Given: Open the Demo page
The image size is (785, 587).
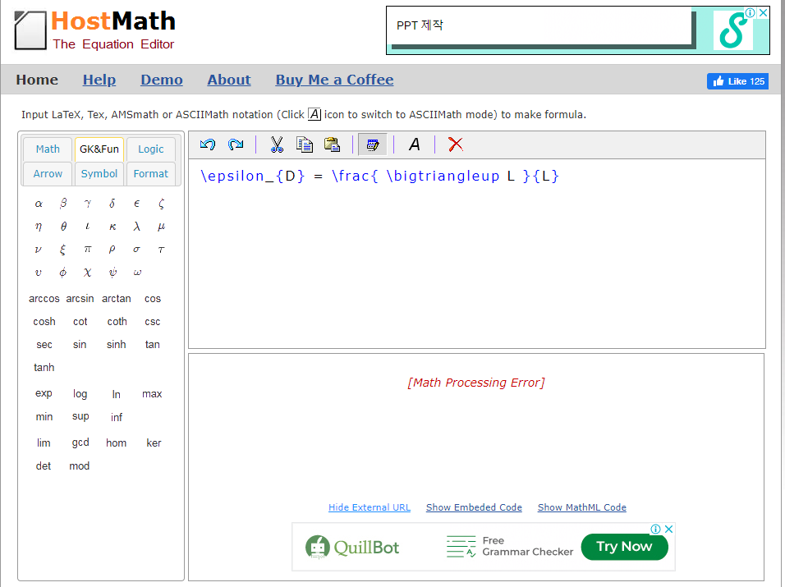Looking at the screenshot, I should (162, 80).
